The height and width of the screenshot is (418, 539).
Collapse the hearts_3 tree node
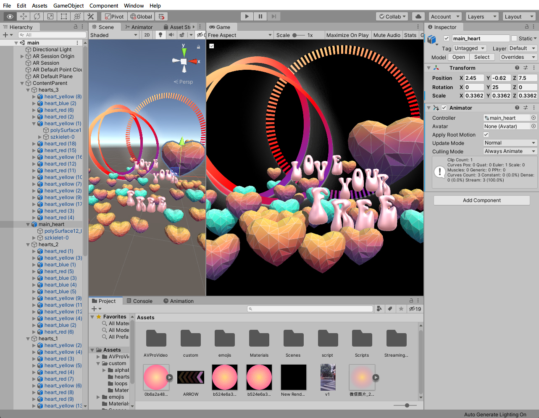(28, 90)
